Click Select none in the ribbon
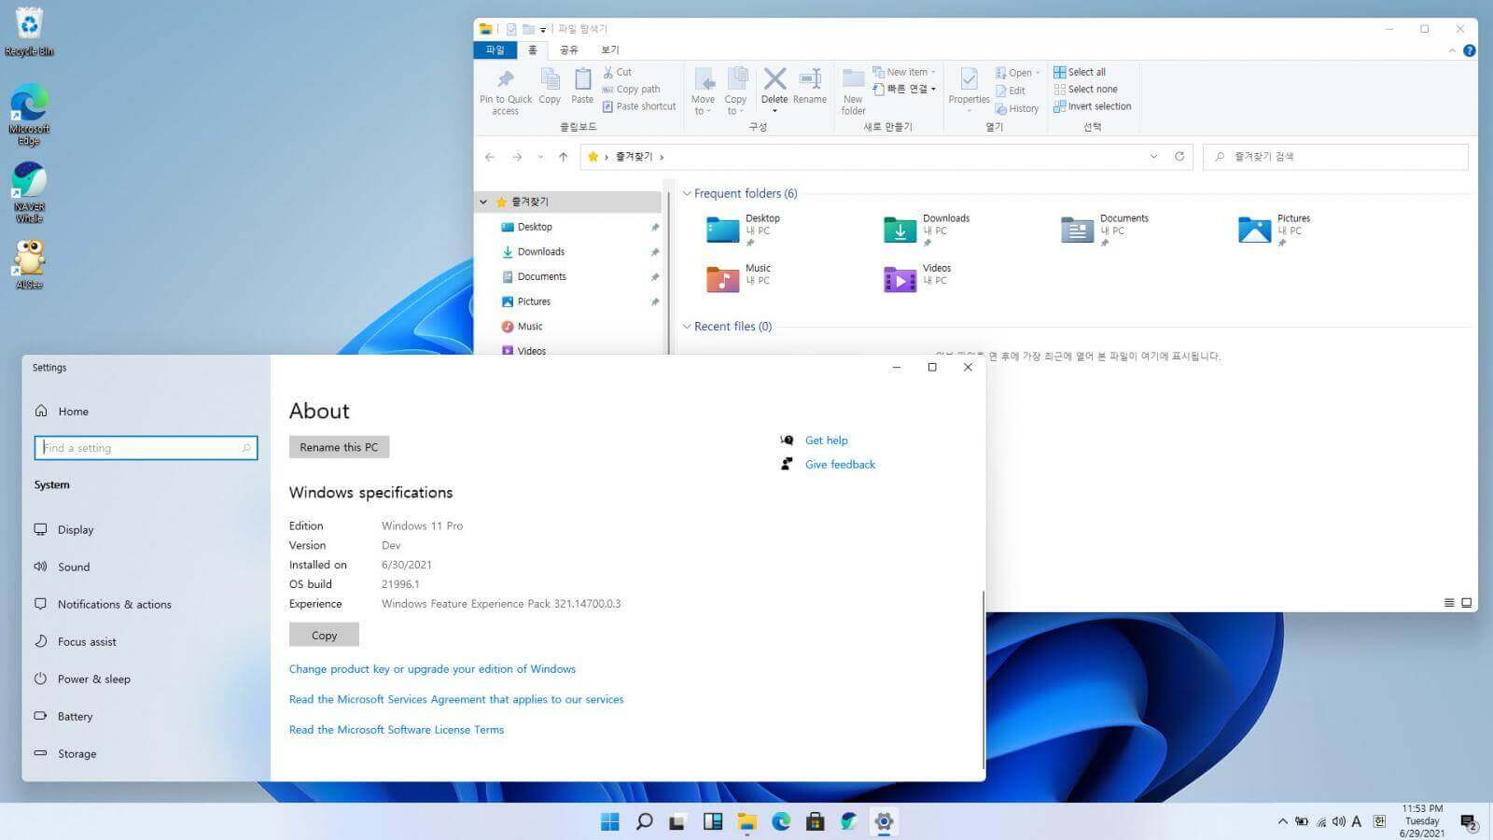Viewport: 1493px width, 840px height. [x=1085, y=90]
